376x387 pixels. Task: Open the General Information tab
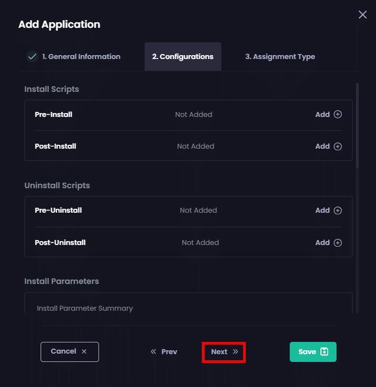tap(81, 56)
